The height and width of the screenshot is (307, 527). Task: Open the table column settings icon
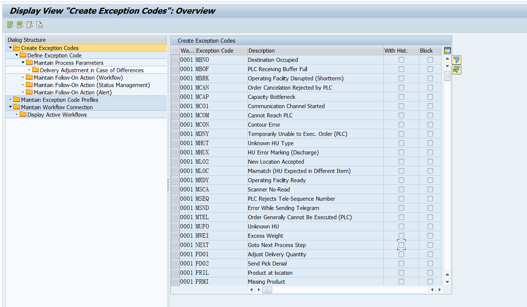447,51
